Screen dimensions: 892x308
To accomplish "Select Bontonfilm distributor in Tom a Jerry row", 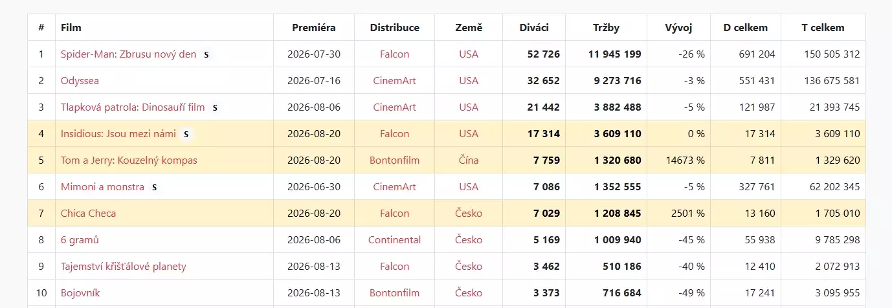I will (394, 160).
